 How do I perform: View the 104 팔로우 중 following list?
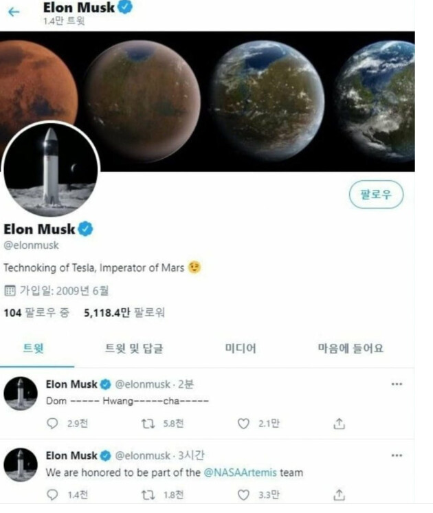click(36, 313)
